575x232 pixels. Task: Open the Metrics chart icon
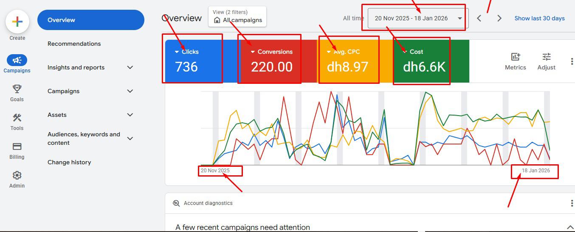[x=515, y=57]
